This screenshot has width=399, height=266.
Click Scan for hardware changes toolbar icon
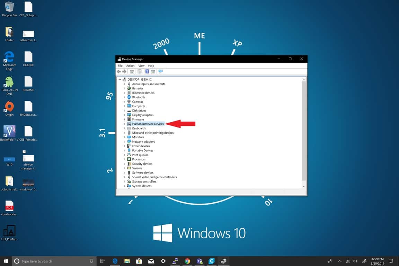160,72
